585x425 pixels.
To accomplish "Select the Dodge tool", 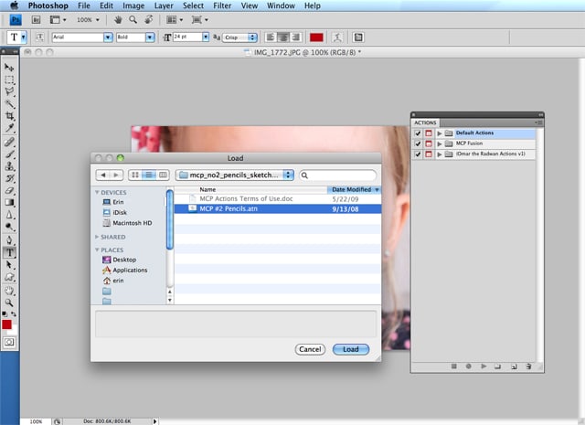I will [x=9, y=227].
